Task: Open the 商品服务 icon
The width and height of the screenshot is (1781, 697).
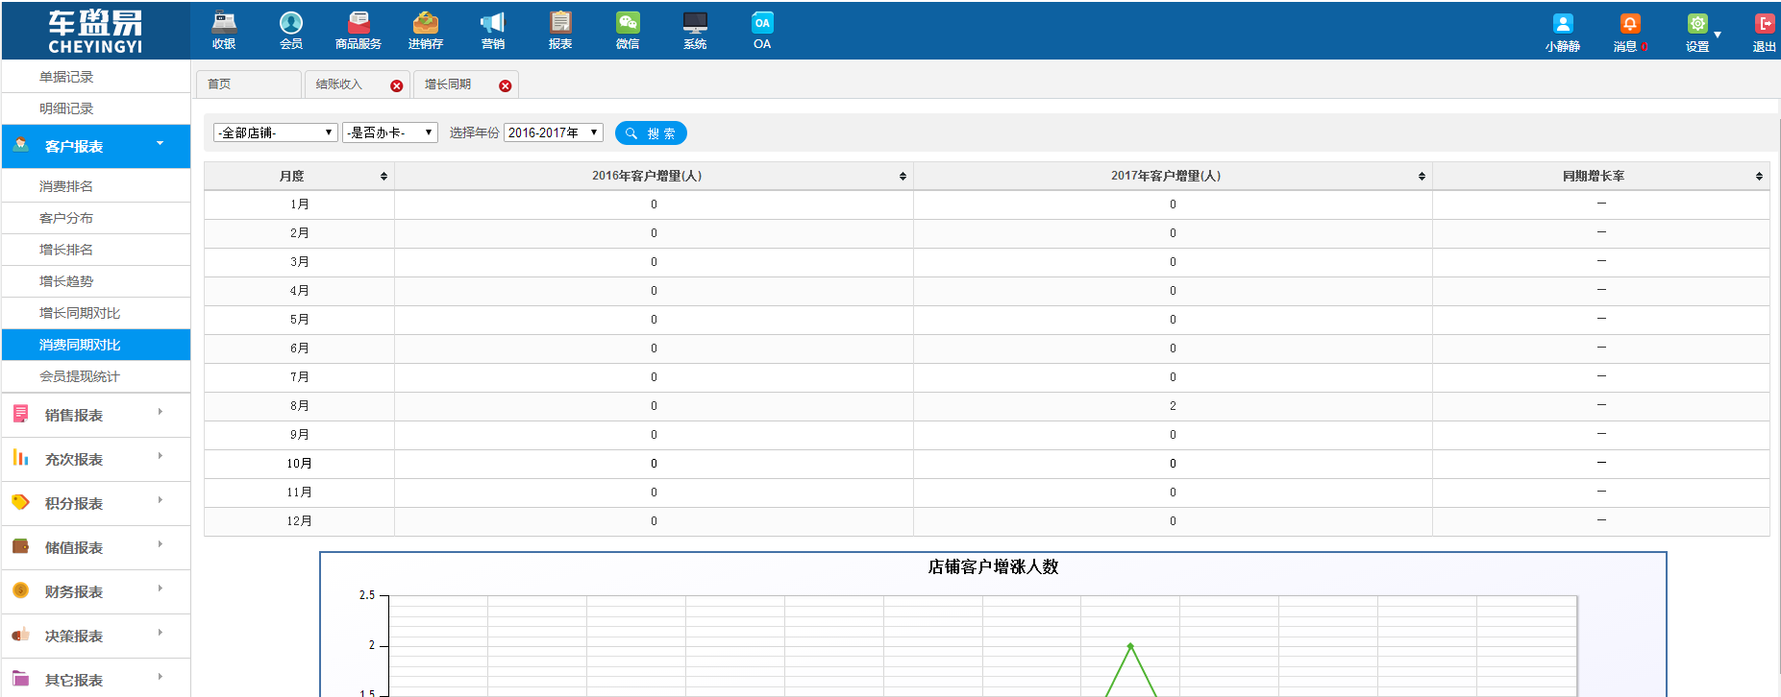Action: (x=359, y=30)
